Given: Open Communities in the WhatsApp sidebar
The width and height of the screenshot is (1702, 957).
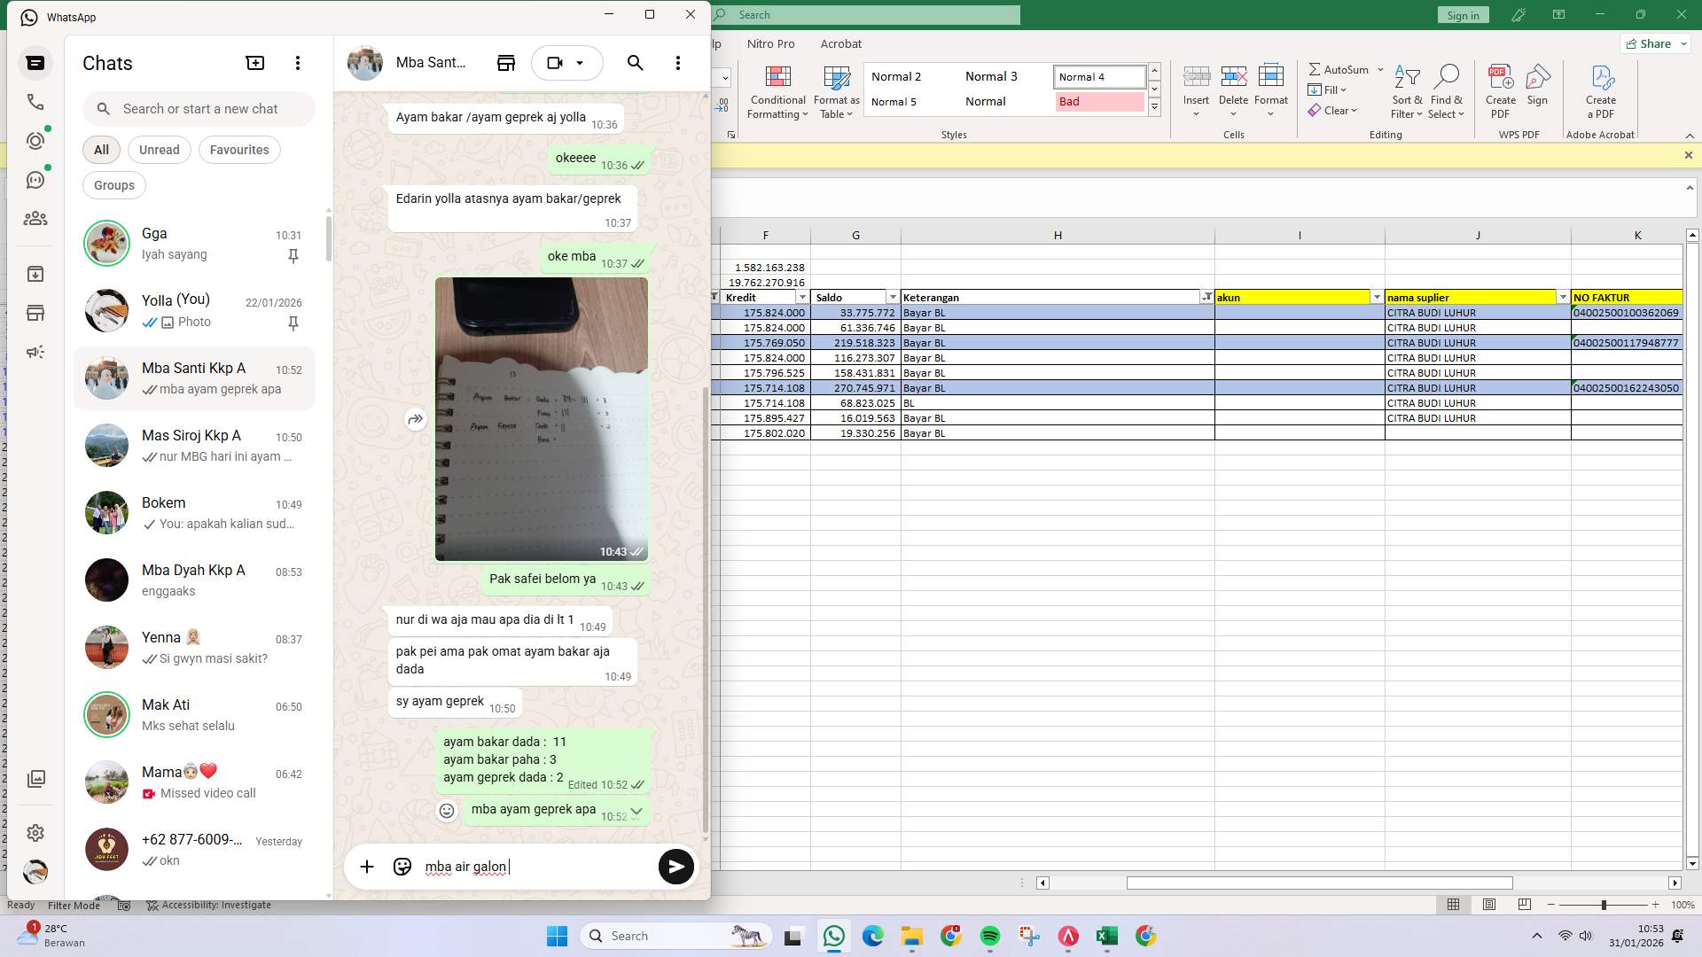Looking at the screenshot, I should tap(35, 218).
